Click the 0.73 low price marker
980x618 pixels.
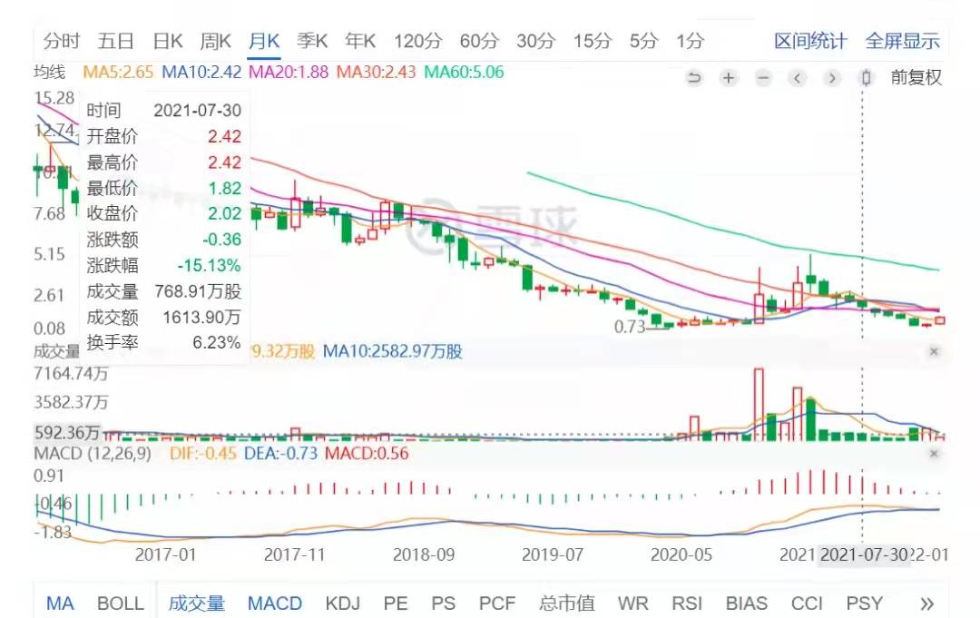click(630, 327)
